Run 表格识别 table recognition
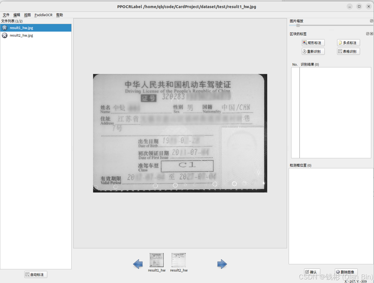This screenshot has height=283, width=374. pos(348,51)
